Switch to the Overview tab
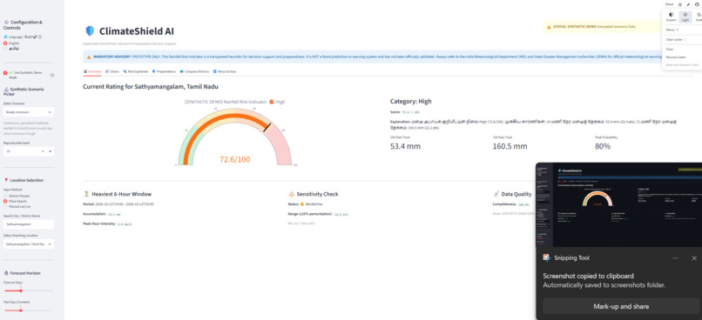The image size is (702, 320). [x=92, y=71]
